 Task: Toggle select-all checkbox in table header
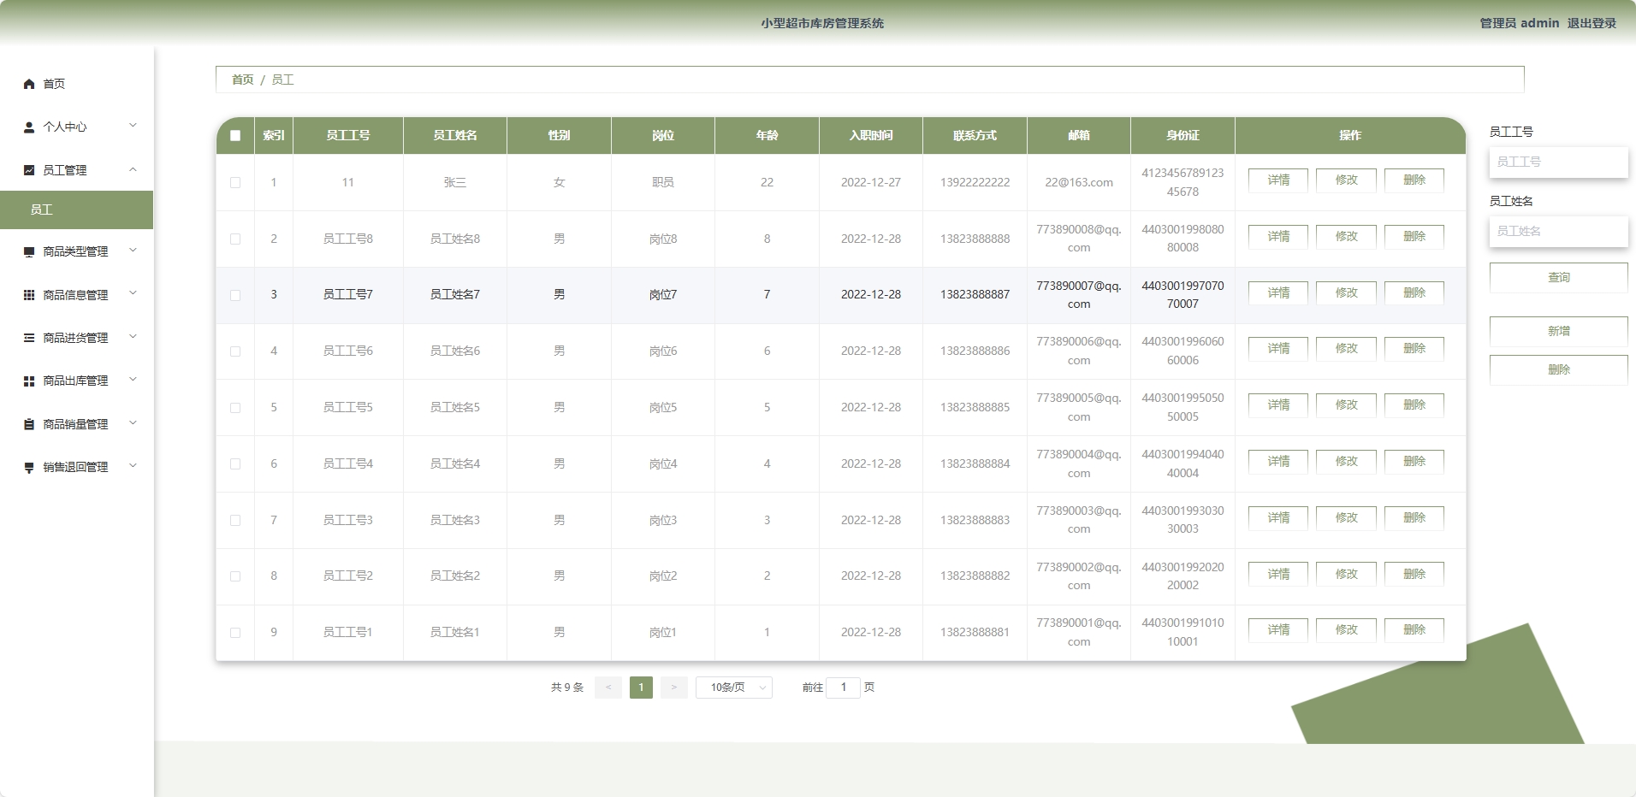[235, 135]
